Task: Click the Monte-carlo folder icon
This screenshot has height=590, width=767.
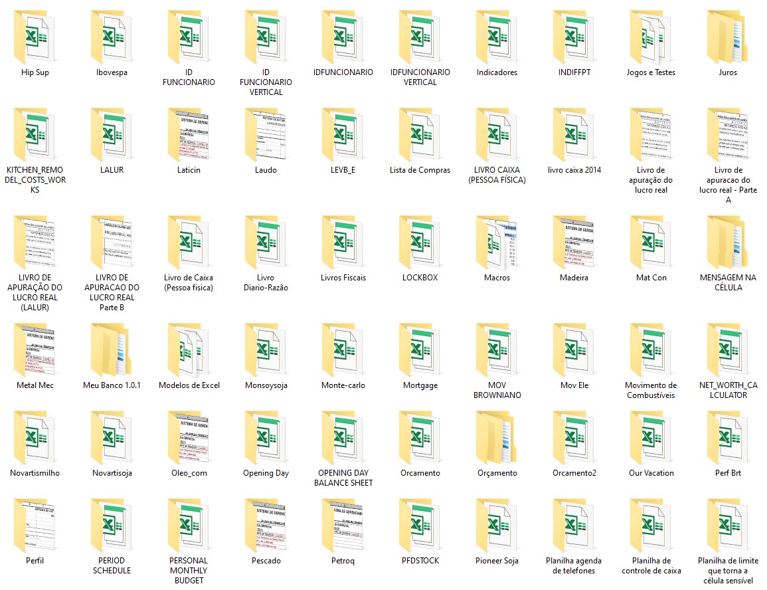Action: pyautogui.click(x=343, y=350)
